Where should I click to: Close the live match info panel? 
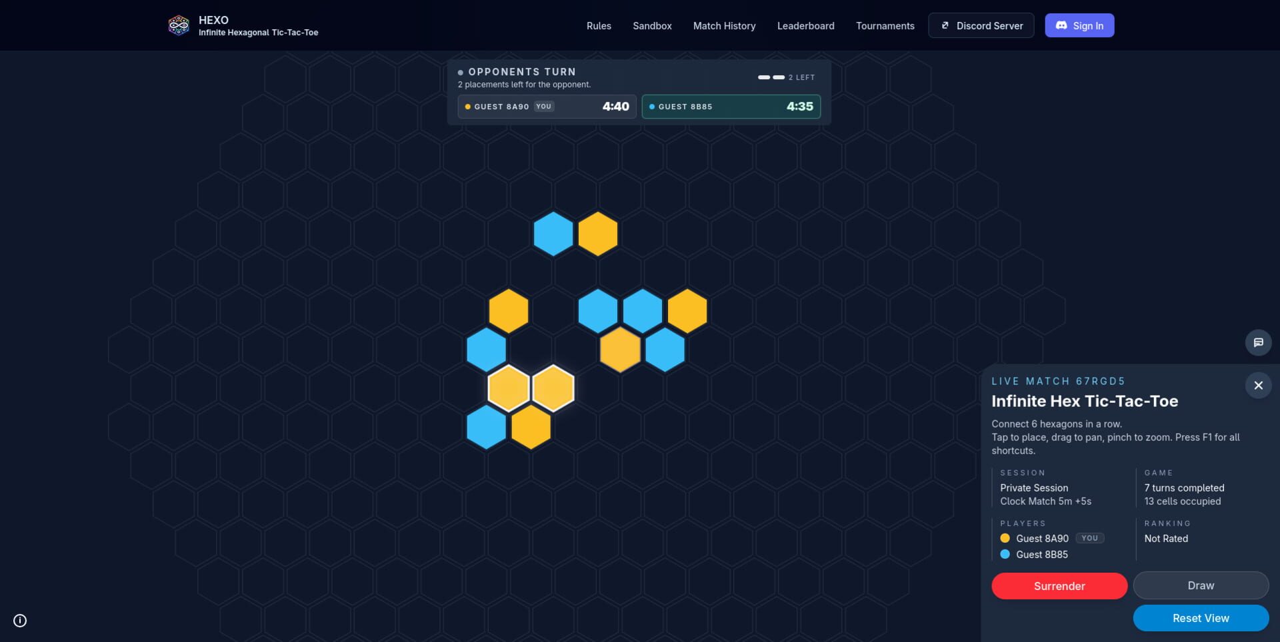1258,386
